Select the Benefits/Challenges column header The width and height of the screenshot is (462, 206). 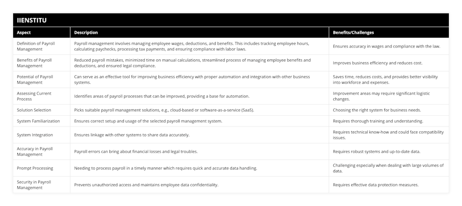389,32
